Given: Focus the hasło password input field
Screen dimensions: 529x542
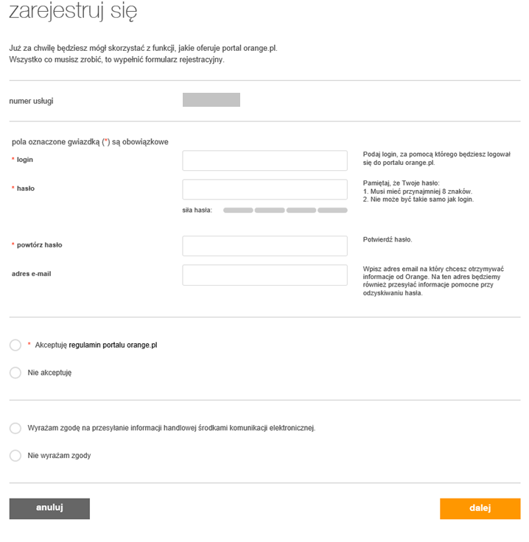Looking at the screenshot, I should coord(264,189).
